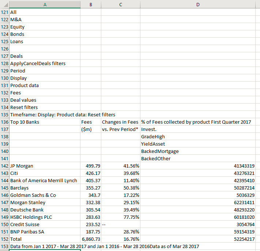
Task: Click the 'YieldAsset' cell
Action: [198, 144]
